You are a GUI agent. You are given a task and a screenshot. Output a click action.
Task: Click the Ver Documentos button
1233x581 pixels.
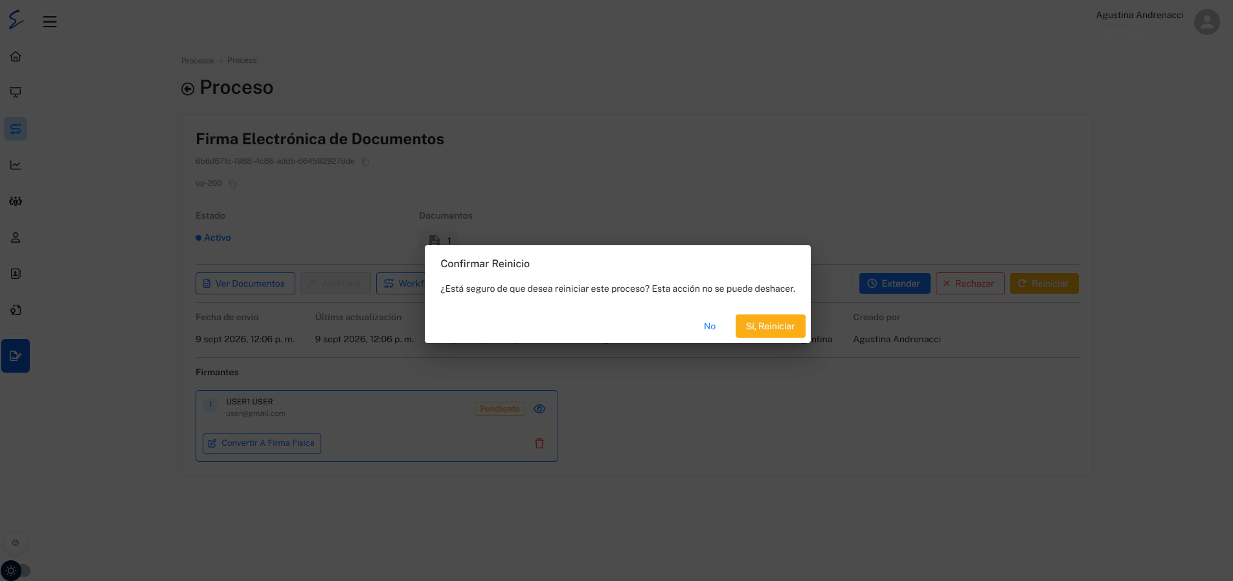[245, 283]
